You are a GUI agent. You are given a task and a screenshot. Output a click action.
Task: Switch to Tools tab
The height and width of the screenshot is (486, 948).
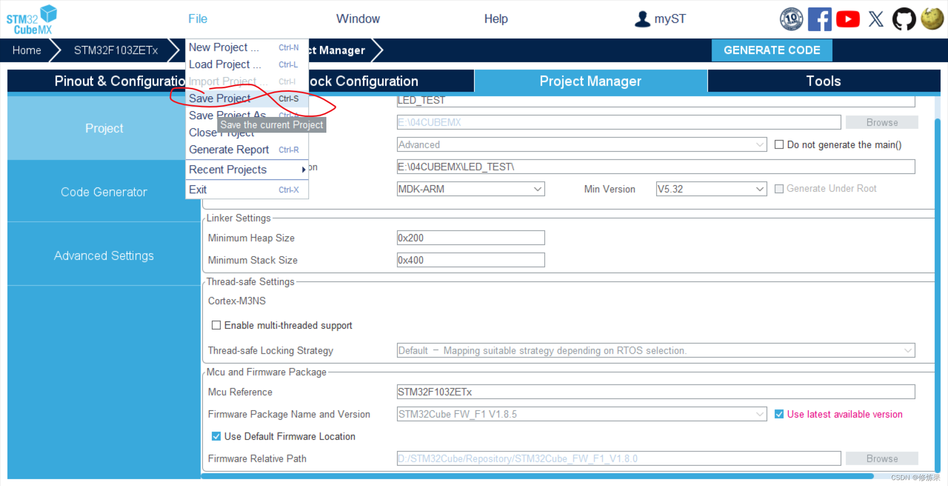(x=824, y=81)
